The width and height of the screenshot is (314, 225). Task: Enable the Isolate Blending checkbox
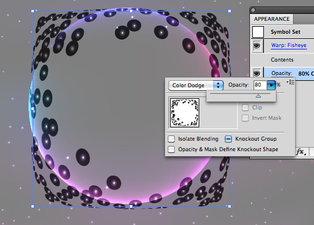point(171,139)
